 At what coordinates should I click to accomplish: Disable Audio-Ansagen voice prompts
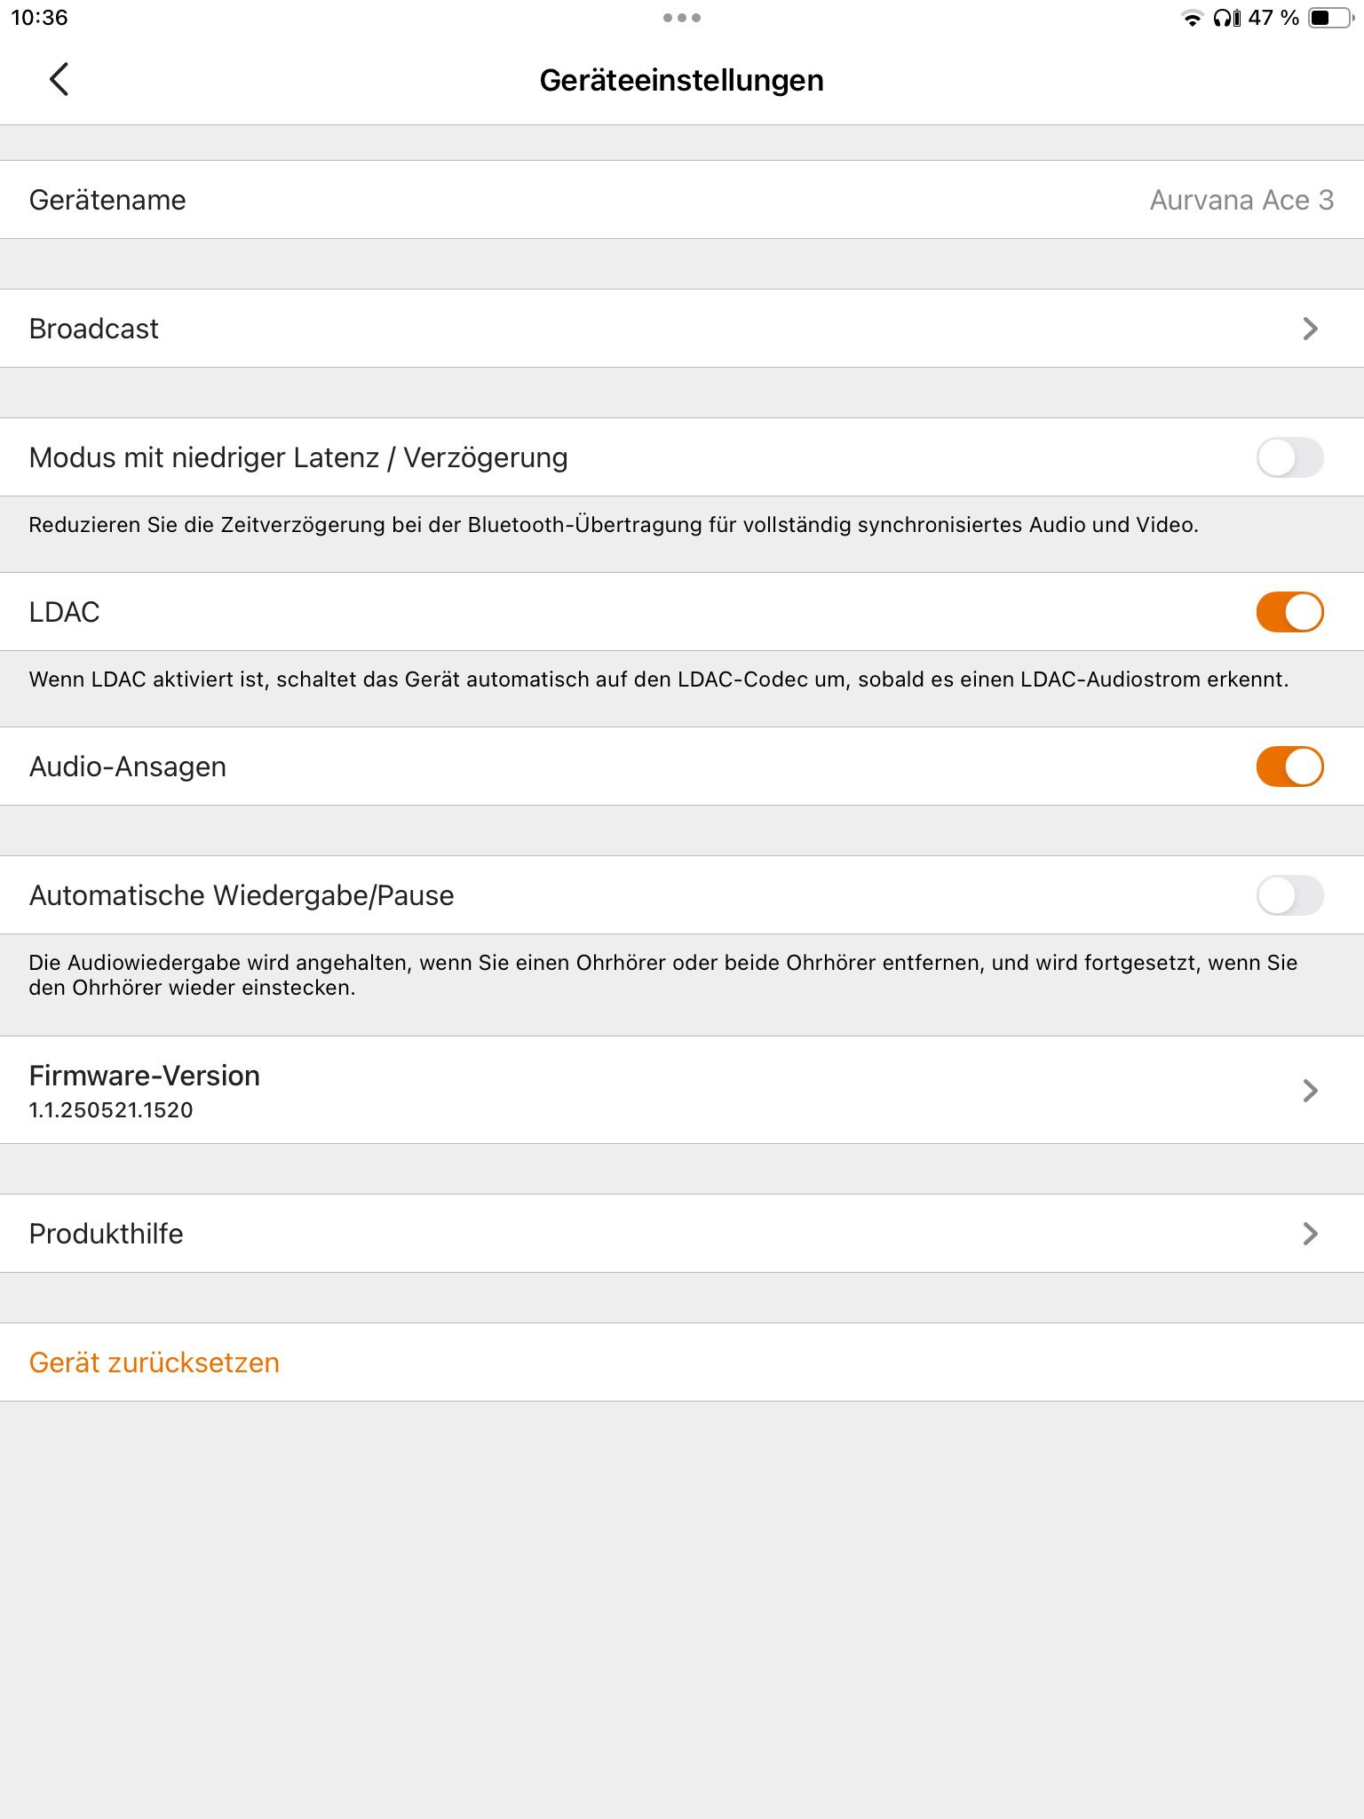click(1289, 767)
